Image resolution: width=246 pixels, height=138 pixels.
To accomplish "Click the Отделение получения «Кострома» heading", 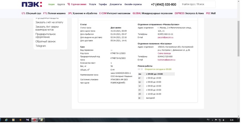I will (155, 43).
